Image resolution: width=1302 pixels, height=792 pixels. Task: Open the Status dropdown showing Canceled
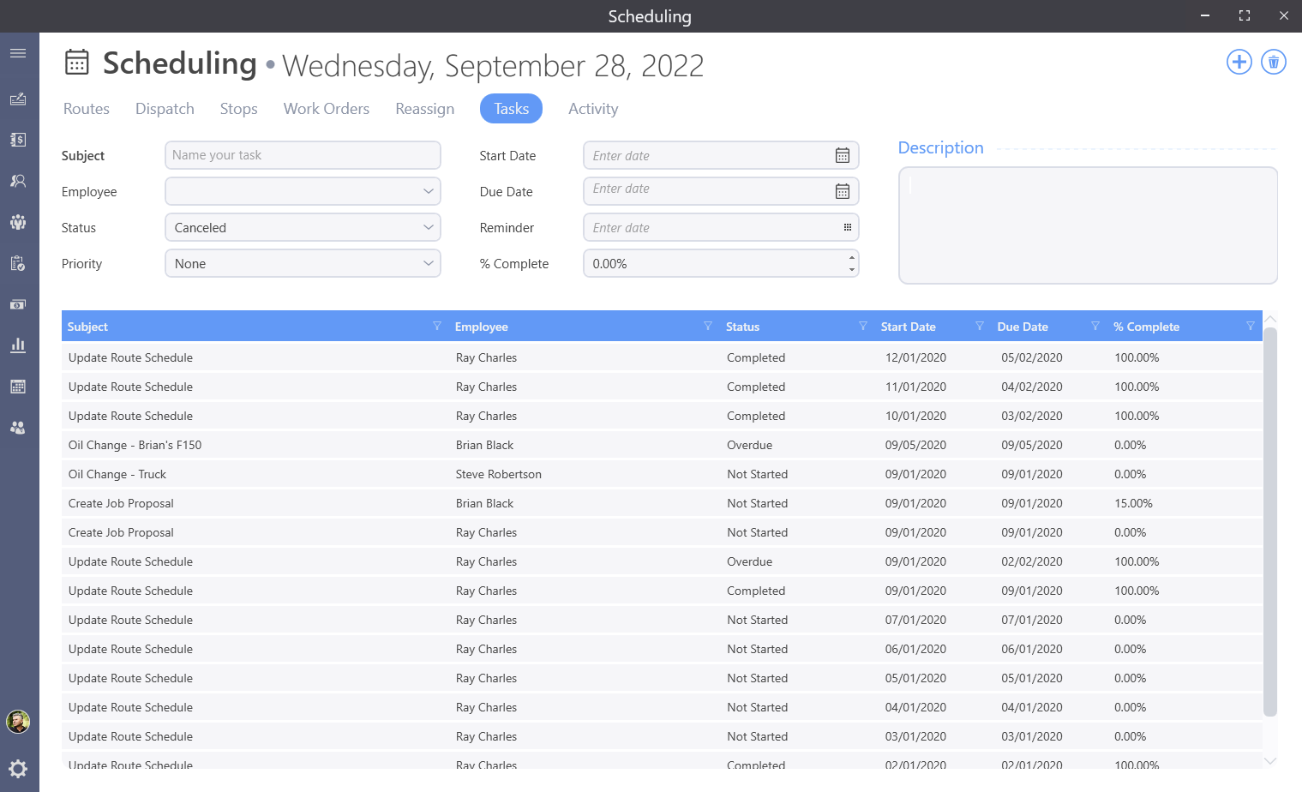click(428, 227)
